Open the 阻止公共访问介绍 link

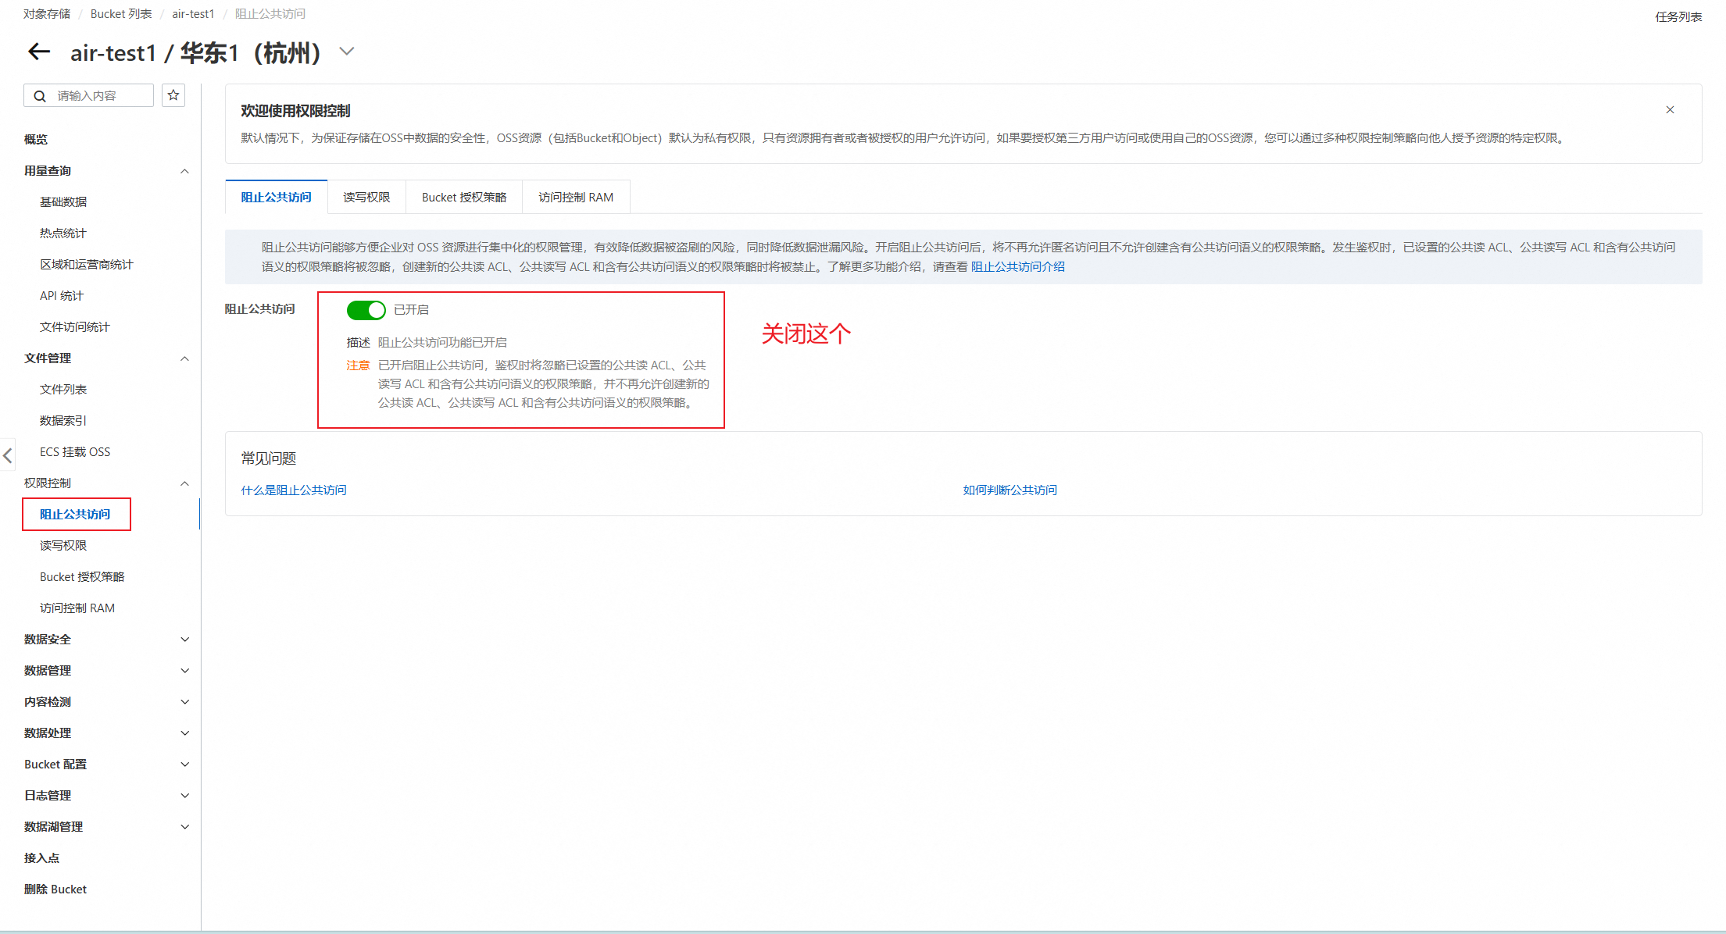[1017, 267]
